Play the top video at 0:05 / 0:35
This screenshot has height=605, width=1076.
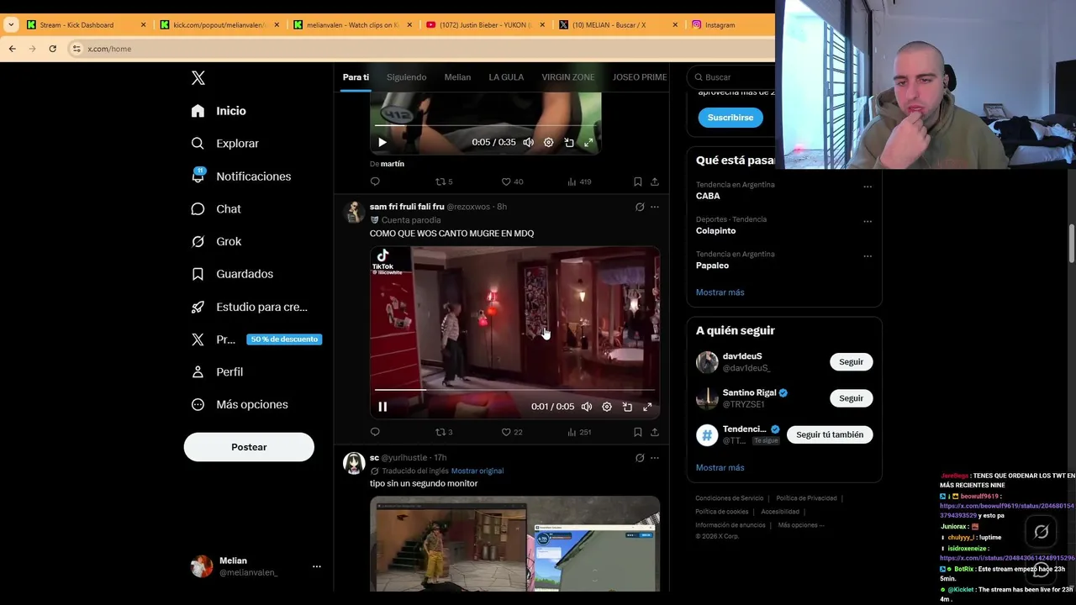382,143
